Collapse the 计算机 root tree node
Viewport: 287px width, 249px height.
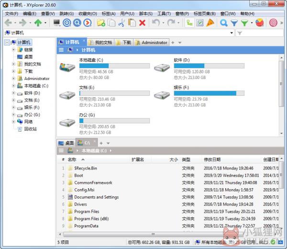click(x=7, y=43)
